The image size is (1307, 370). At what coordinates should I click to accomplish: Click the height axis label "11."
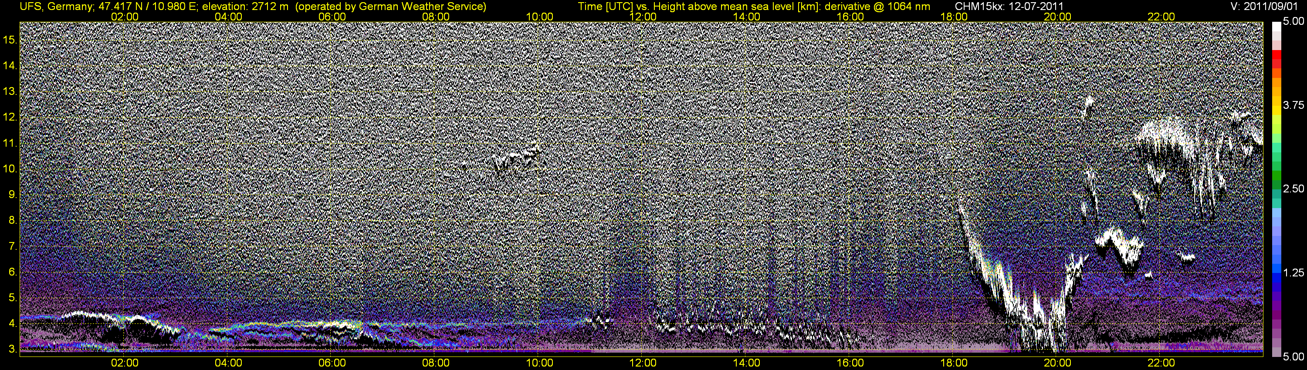(x=10, y=144)
